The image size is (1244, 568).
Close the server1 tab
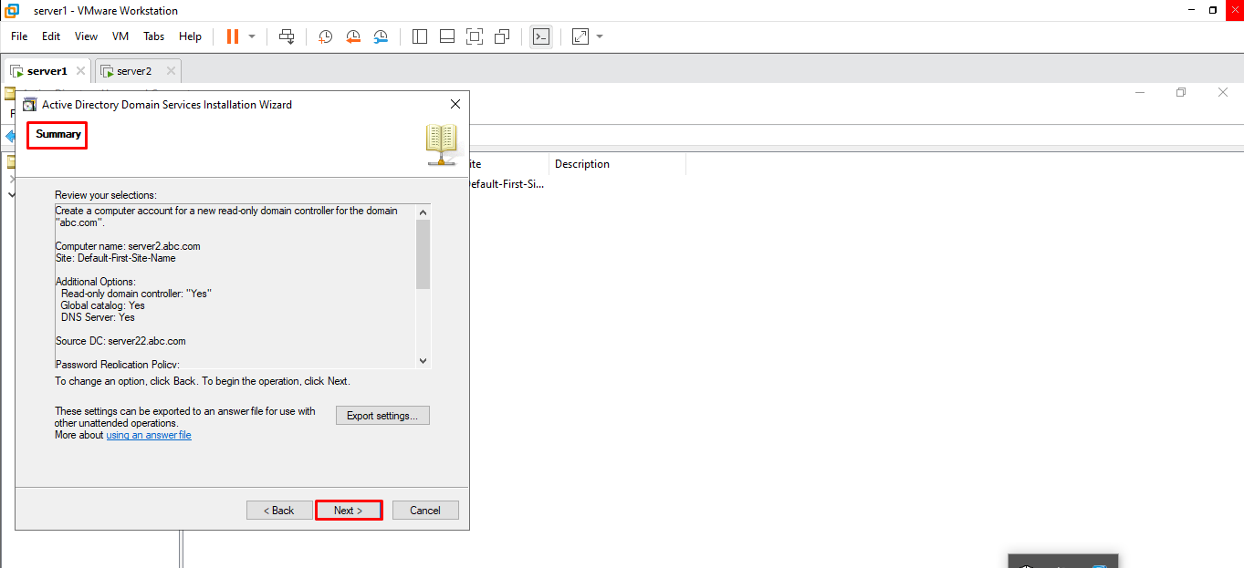click(80, 70)
